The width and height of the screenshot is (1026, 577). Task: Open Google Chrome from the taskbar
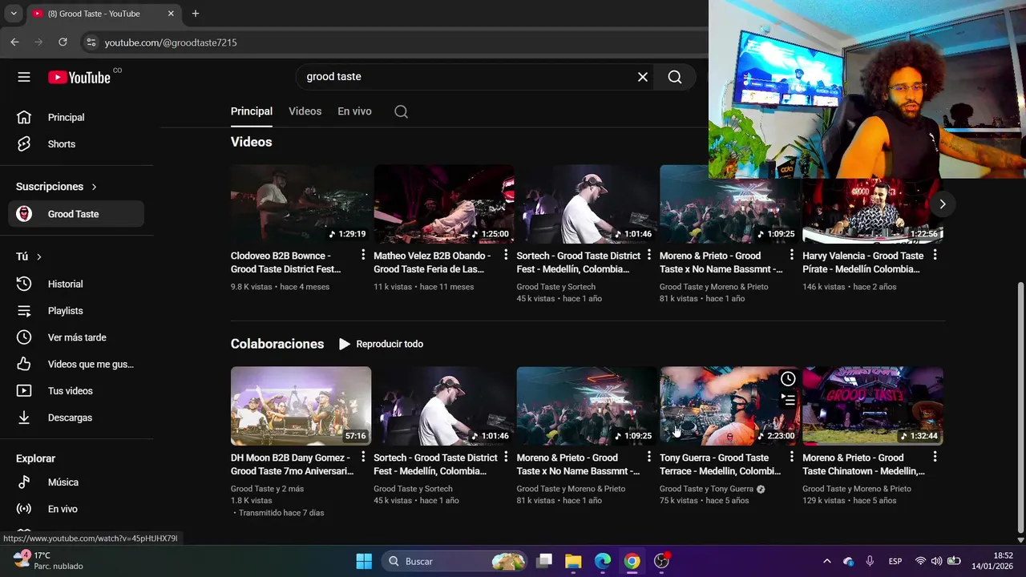632,561
